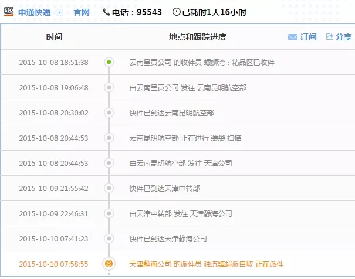
Task: Select the 已耗时1天16小时 text
Action: [214, 12]
